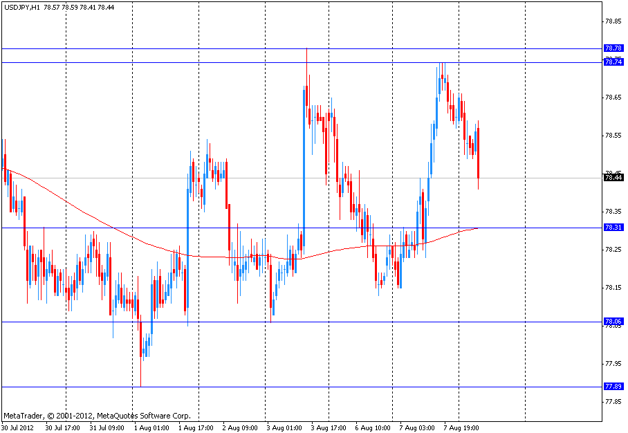
Task: Select the 3 Aug 01:00 time label
Action: coord(285,427)
